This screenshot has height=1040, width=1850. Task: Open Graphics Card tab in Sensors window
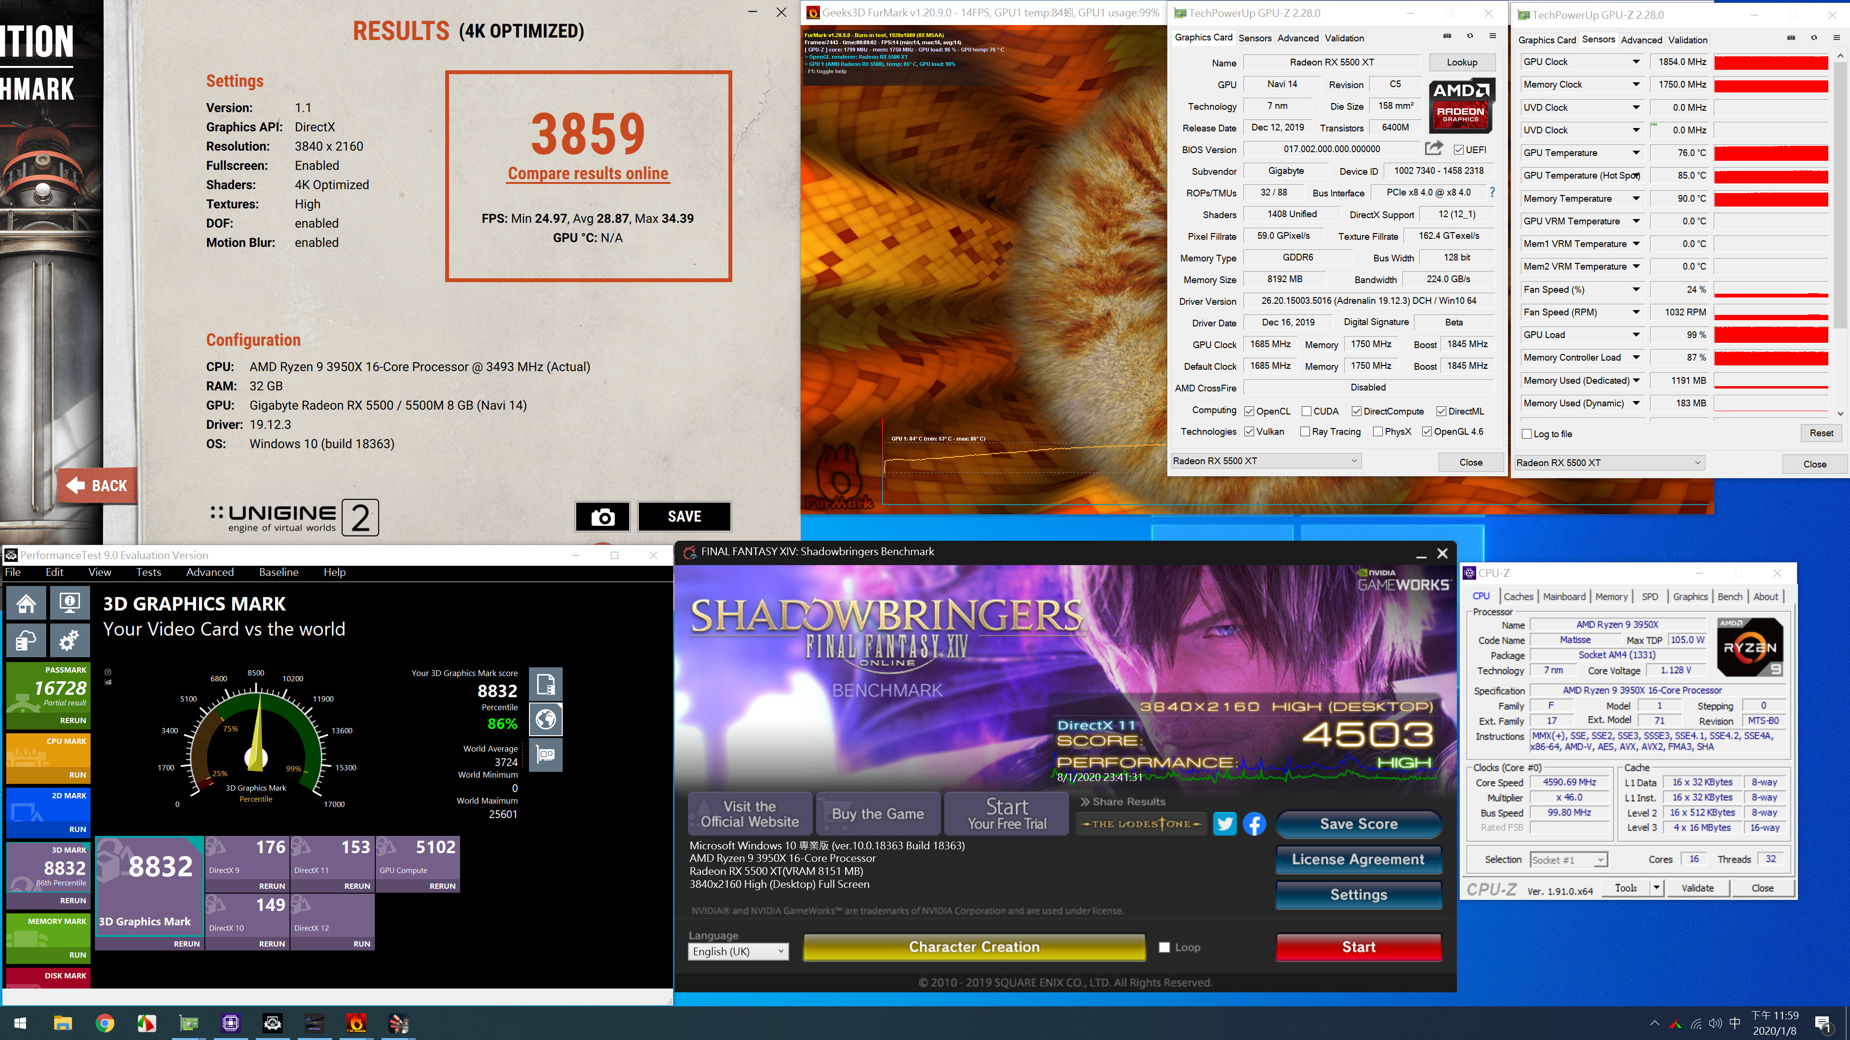tap(1547, 40)
